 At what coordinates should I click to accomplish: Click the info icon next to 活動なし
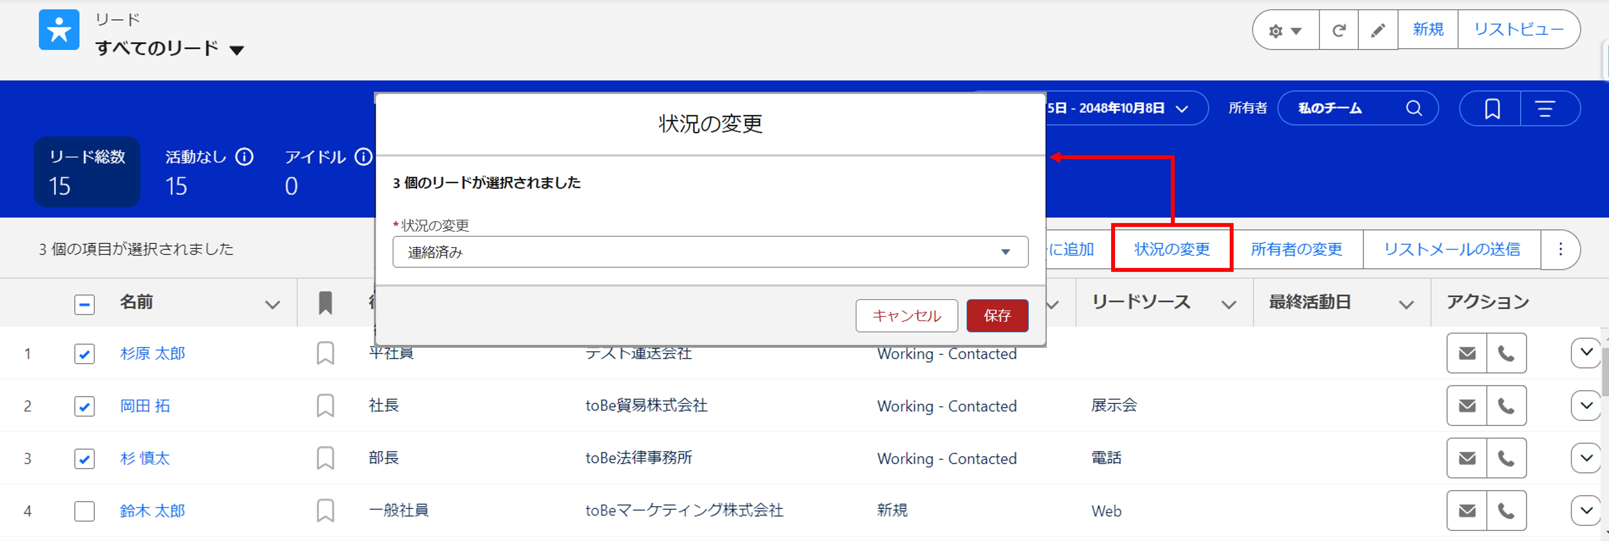pyautogui.click(x=244, y=156)
